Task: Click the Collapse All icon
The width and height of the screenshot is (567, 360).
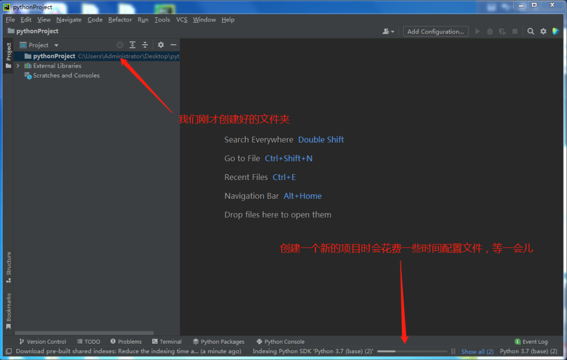Action: 145,45
